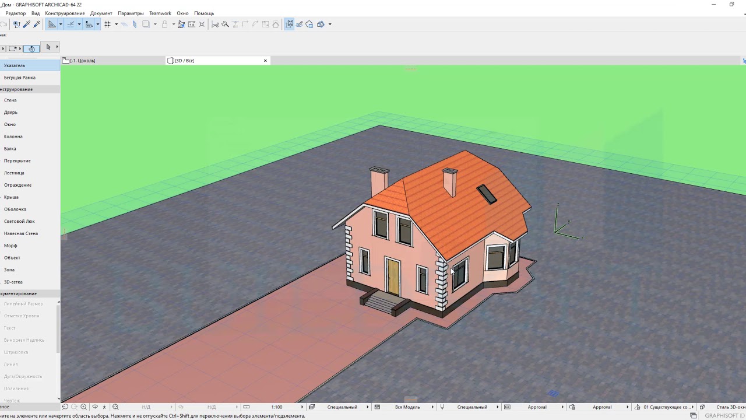Image resolution: width=746 pixels, height=420 pixels.
Task: Click the grid snap icon in toolbar
Action: [x=107, y=24]
